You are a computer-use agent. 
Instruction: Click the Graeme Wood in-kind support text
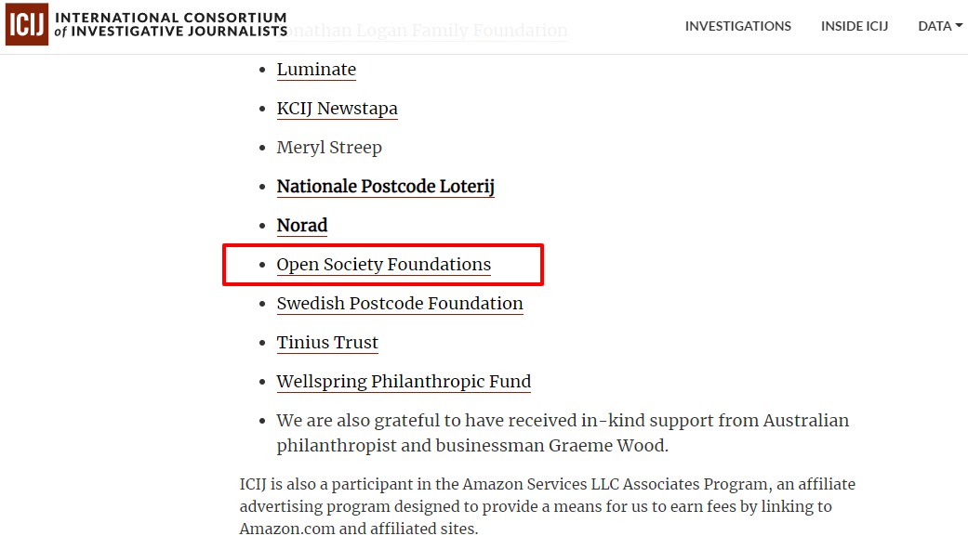(563, 433)
